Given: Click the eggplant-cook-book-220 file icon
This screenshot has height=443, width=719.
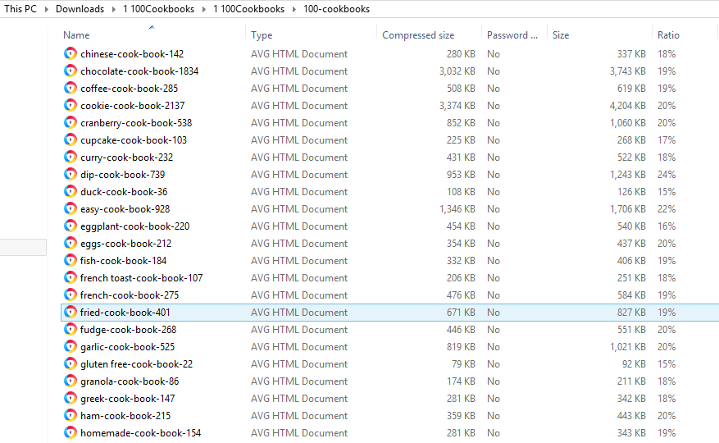Looking at the screenshot, I should pyautogui.click(x=71, y=226).
